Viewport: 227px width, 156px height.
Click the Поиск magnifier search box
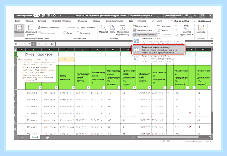[x=157, y=21]
